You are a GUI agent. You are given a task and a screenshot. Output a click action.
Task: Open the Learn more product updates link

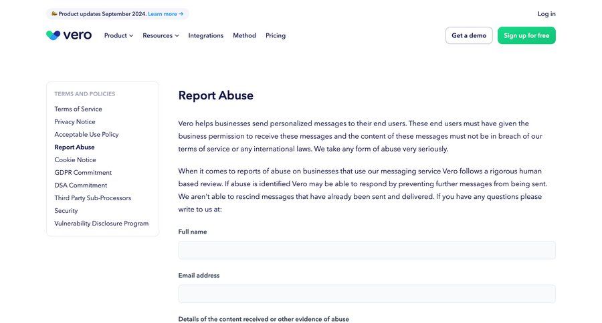pos(165,14)
